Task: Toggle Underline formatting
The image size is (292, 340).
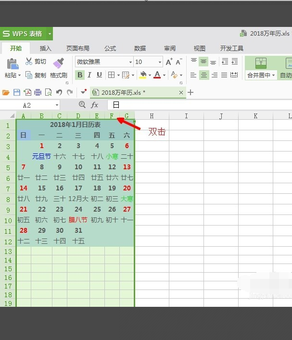Action: (99, 75)
